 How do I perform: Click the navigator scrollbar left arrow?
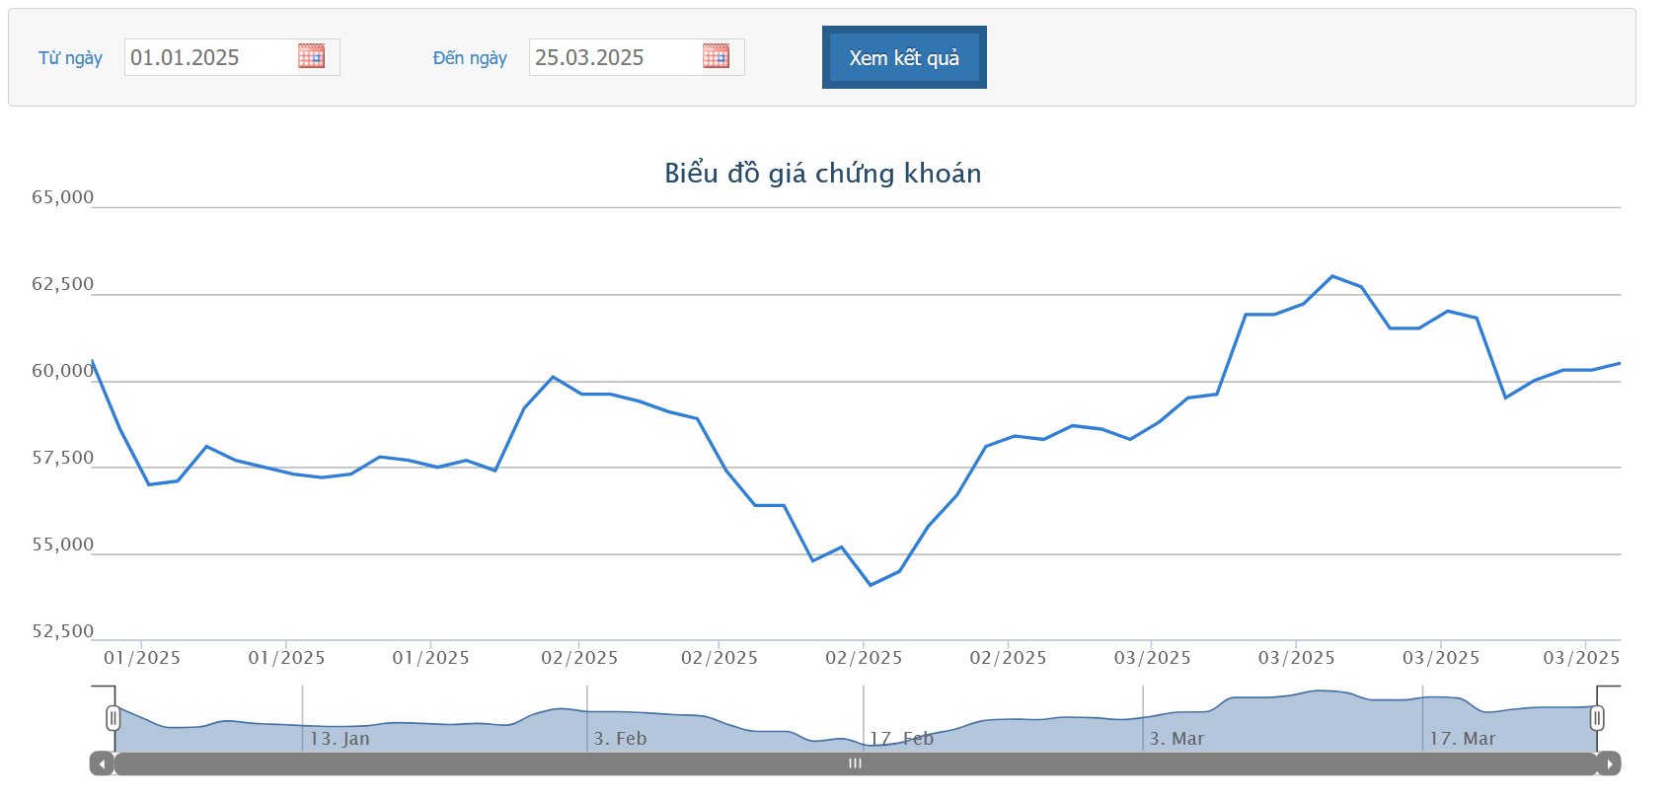point(102,763)
